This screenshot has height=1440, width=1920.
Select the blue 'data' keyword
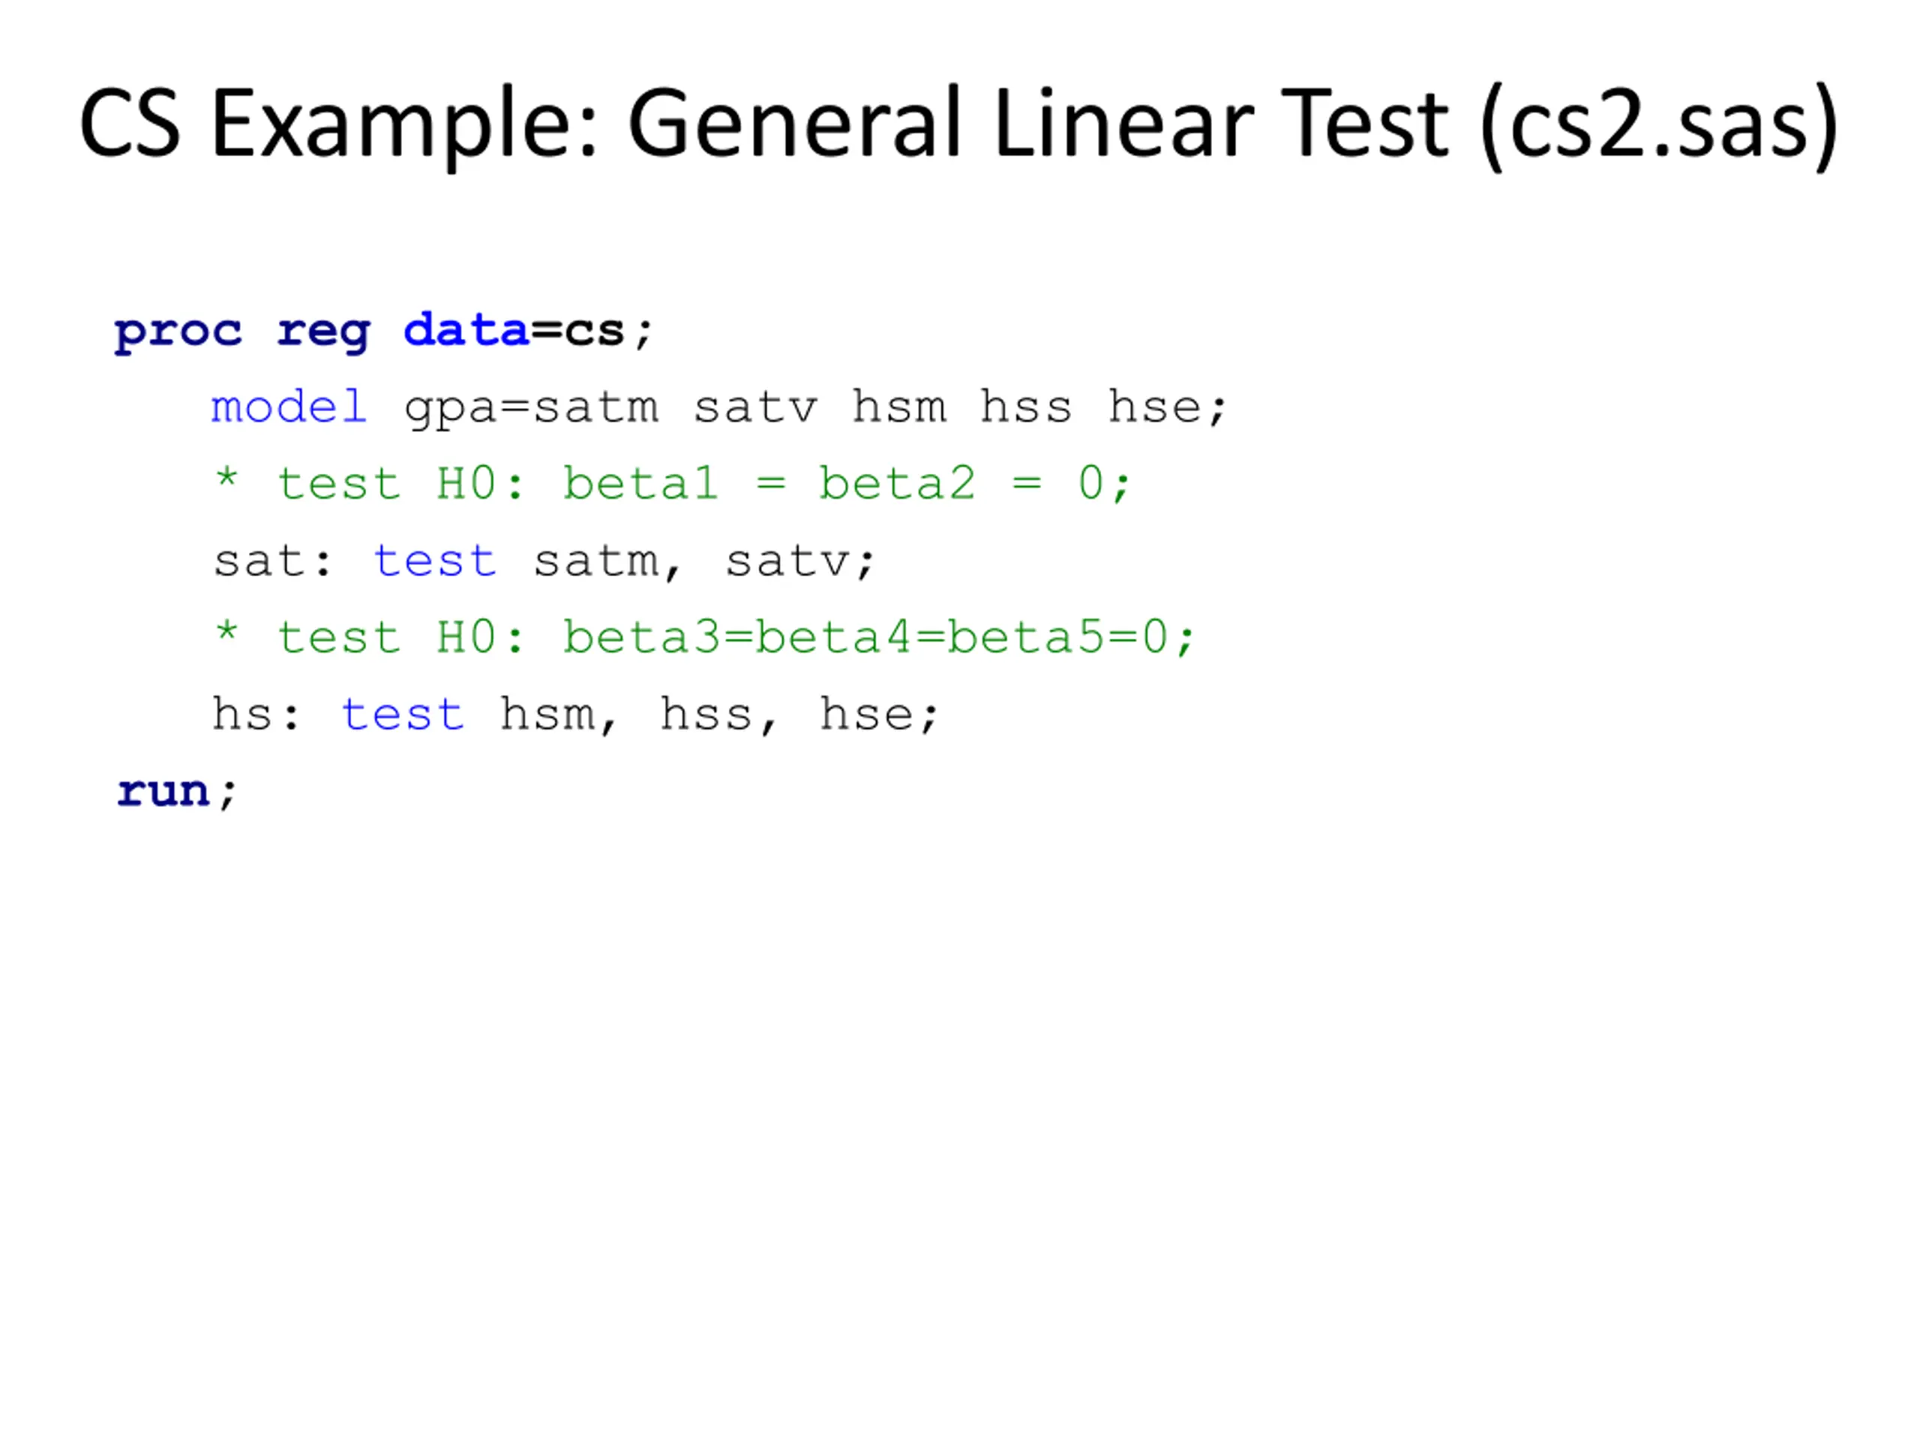[x=466, y=331]
